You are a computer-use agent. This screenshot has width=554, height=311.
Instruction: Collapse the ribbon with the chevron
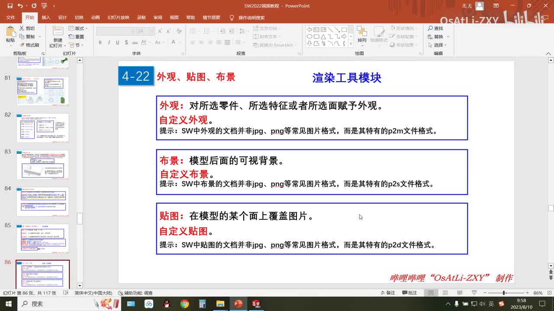click(x=548, y=54)
